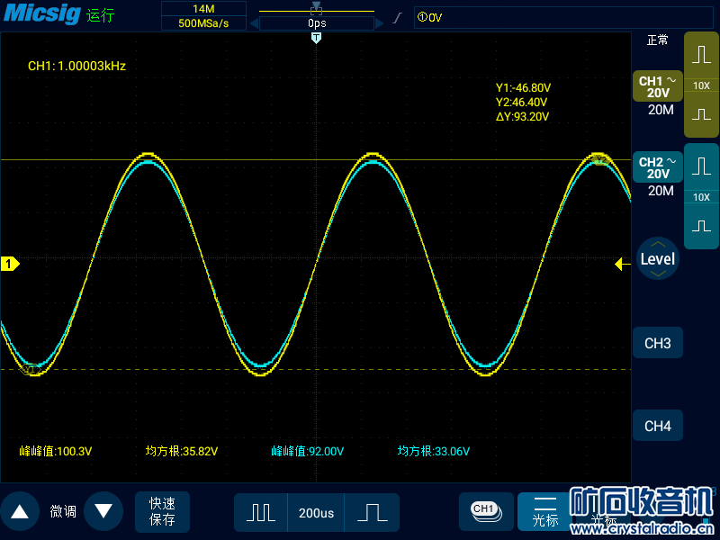Tap the fine-adjust down arrow button

(103, 511)
